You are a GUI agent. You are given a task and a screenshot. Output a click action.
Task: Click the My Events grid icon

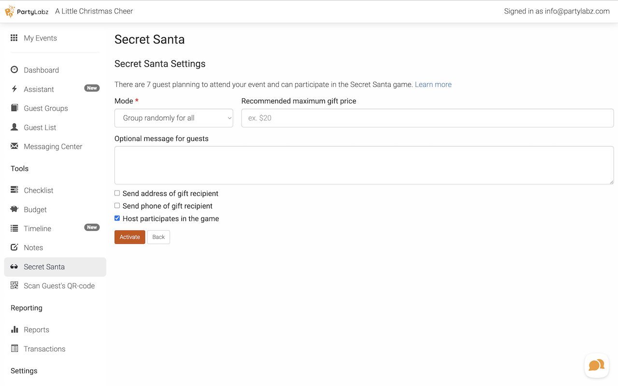click(14, 38)
